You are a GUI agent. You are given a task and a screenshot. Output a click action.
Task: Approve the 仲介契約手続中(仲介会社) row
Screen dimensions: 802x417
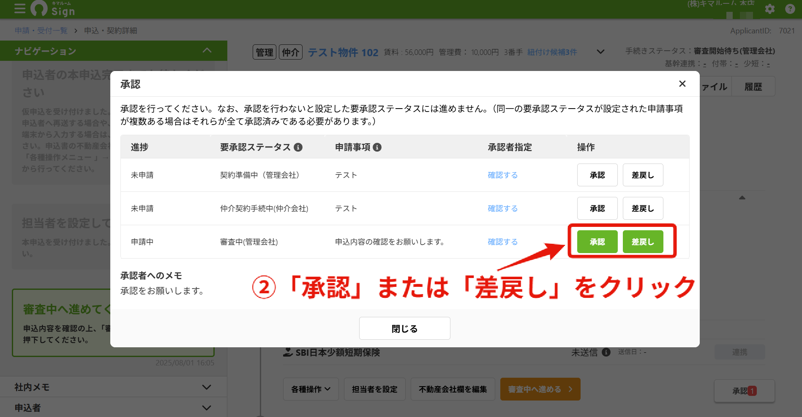click(x=597, y=208)
